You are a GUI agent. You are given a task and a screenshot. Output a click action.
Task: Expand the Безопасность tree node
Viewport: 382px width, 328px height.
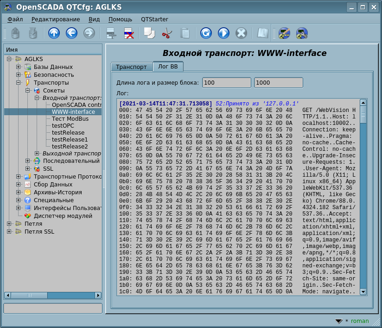pyautogui.click(x=18, y=74)
